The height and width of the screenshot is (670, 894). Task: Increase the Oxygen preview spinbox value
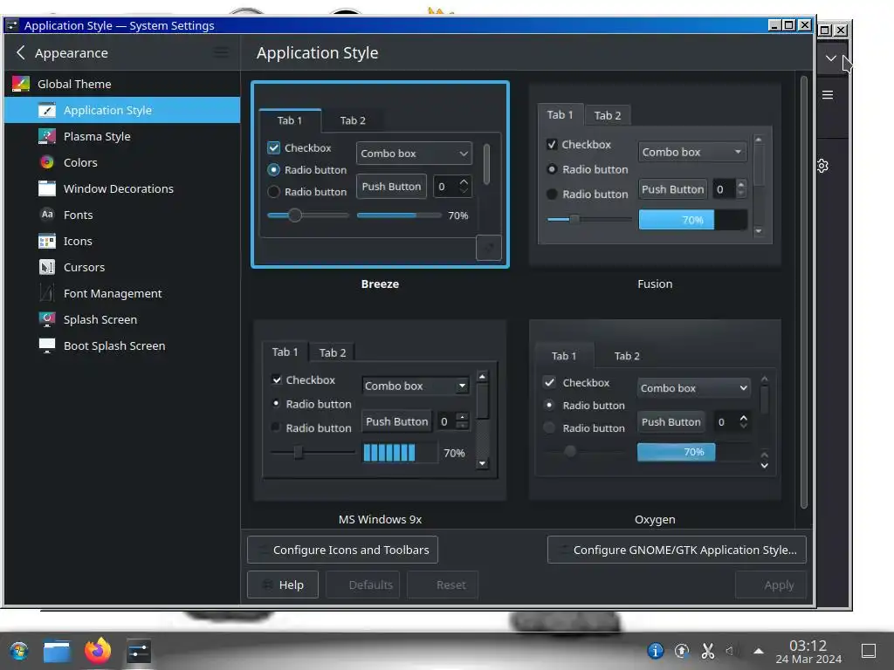coord(744,418)
